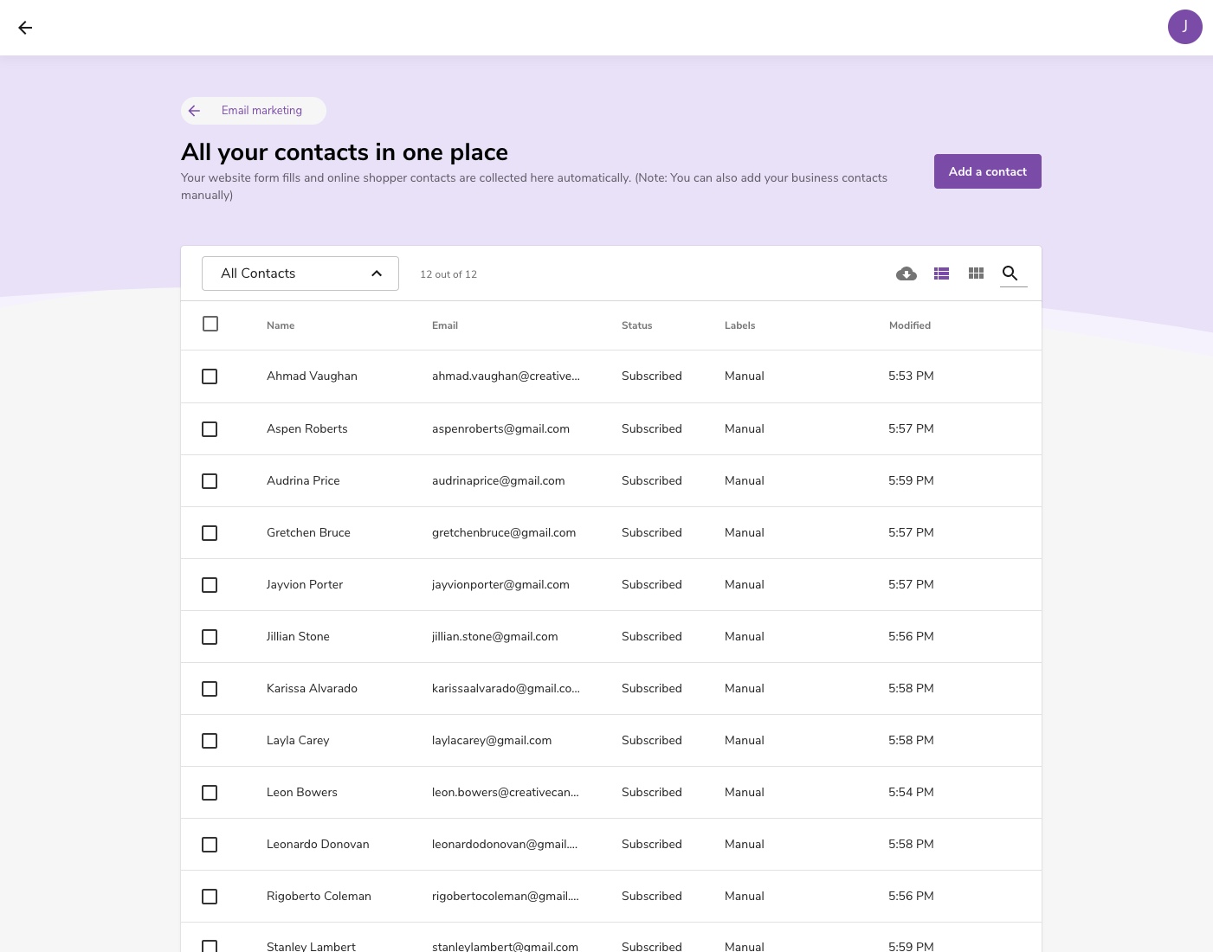The width and height of the screenshot is (1213, 952).
Task: Open the All Contacts dropdown
Action: (x=300, y=273)
